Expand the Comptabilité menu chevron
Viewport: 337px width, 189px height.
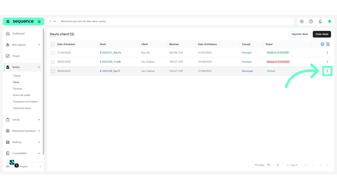[x=39, y=153]
